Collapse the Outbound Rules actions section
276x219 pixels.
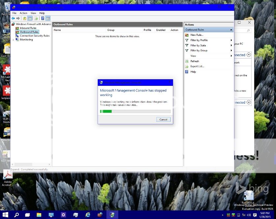pyautogui.click(x=231, y=30)
